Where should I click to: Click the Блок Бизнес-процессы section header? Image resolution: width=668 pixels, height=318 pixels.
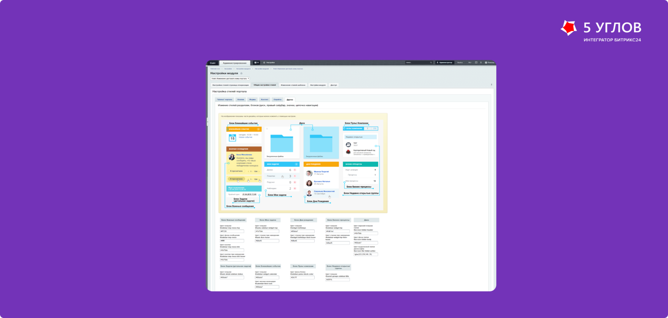pos(338,220)
